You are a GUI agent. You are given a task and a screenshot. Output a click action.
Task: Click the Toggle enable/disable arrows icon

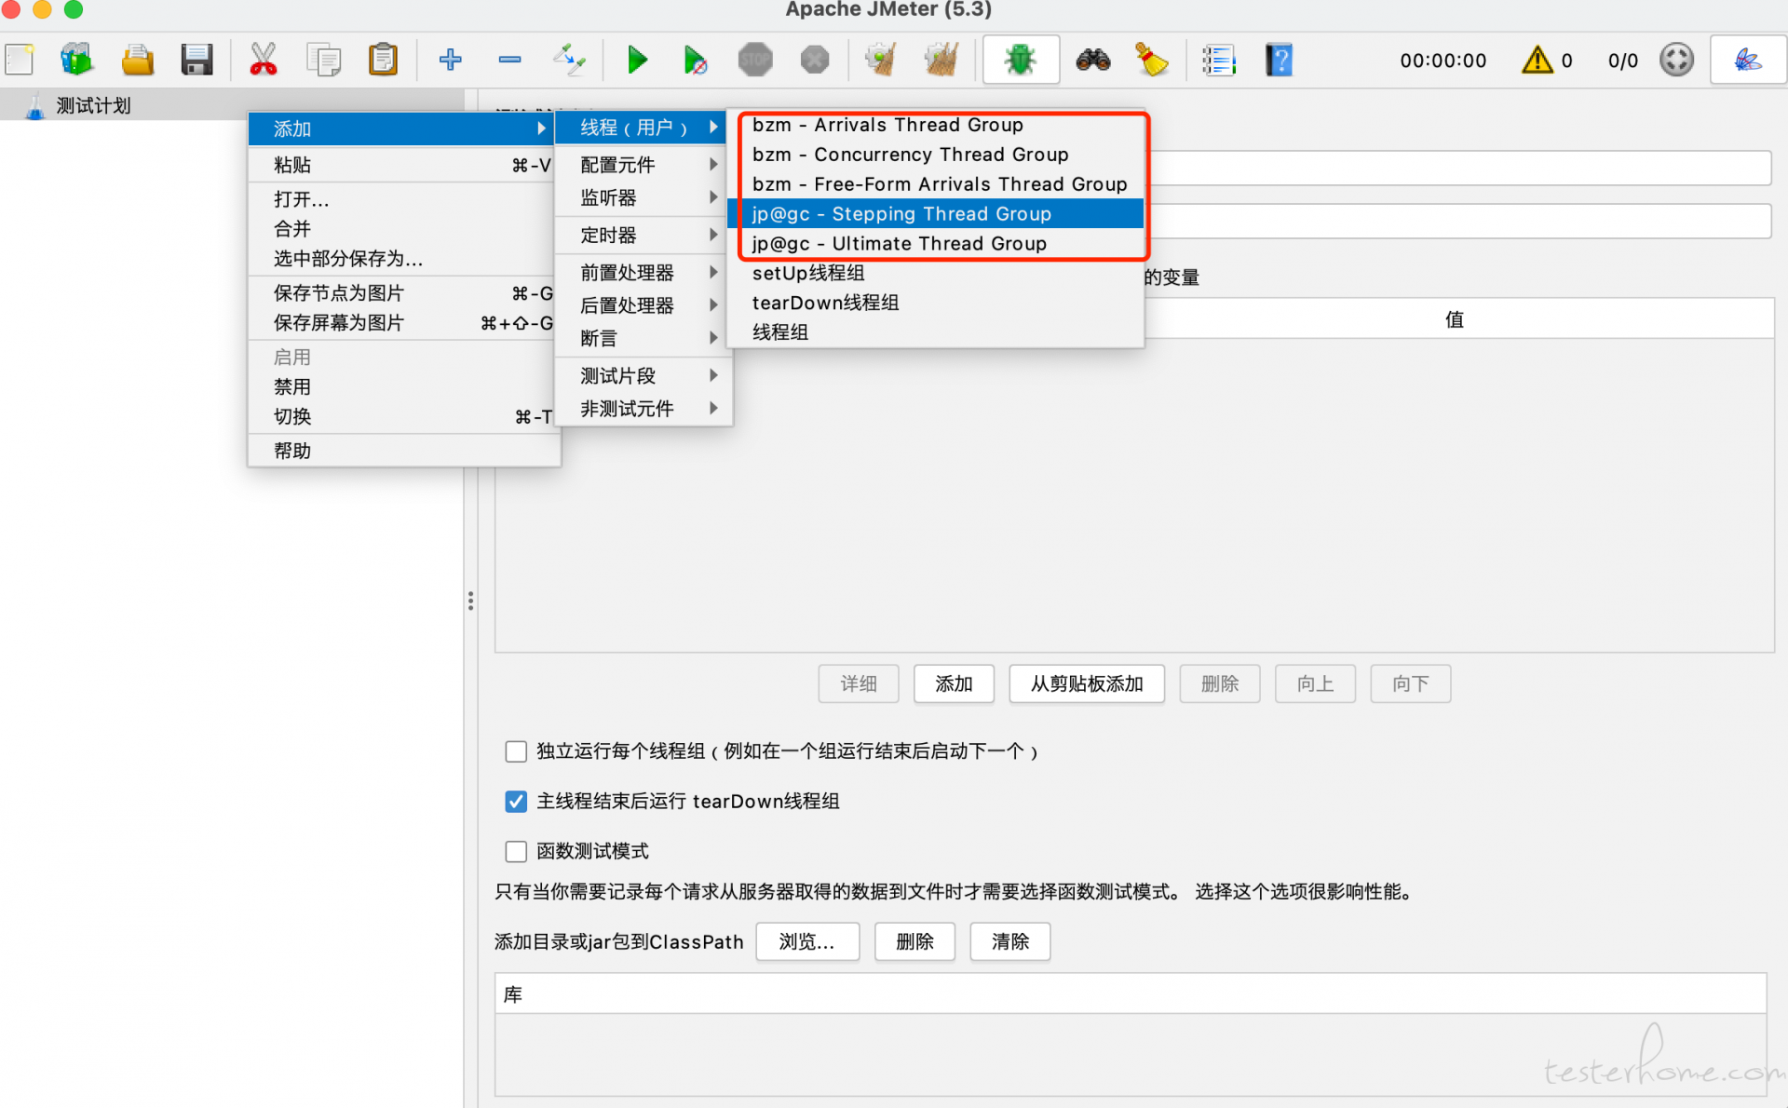(x=568, y=61)
